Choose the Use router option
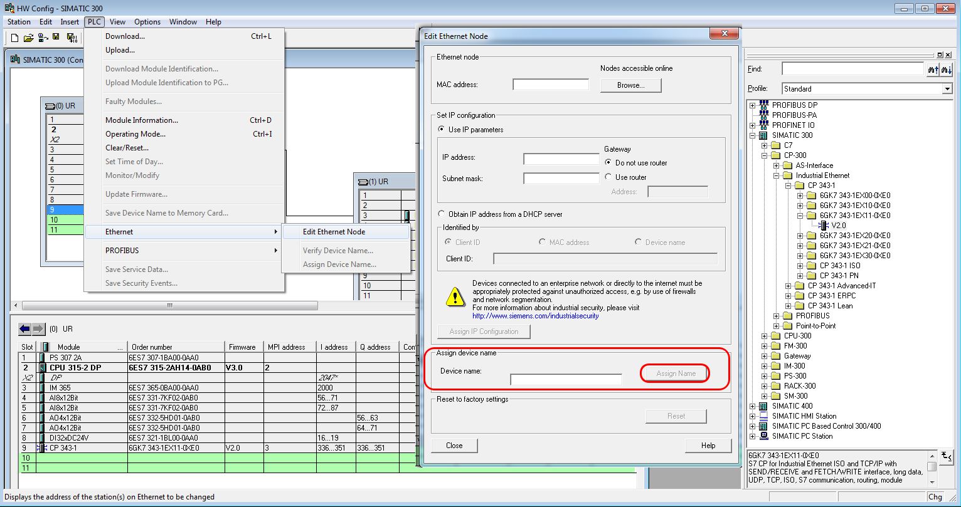This screenshot has width=961, height=507. (x=608, y=177)
